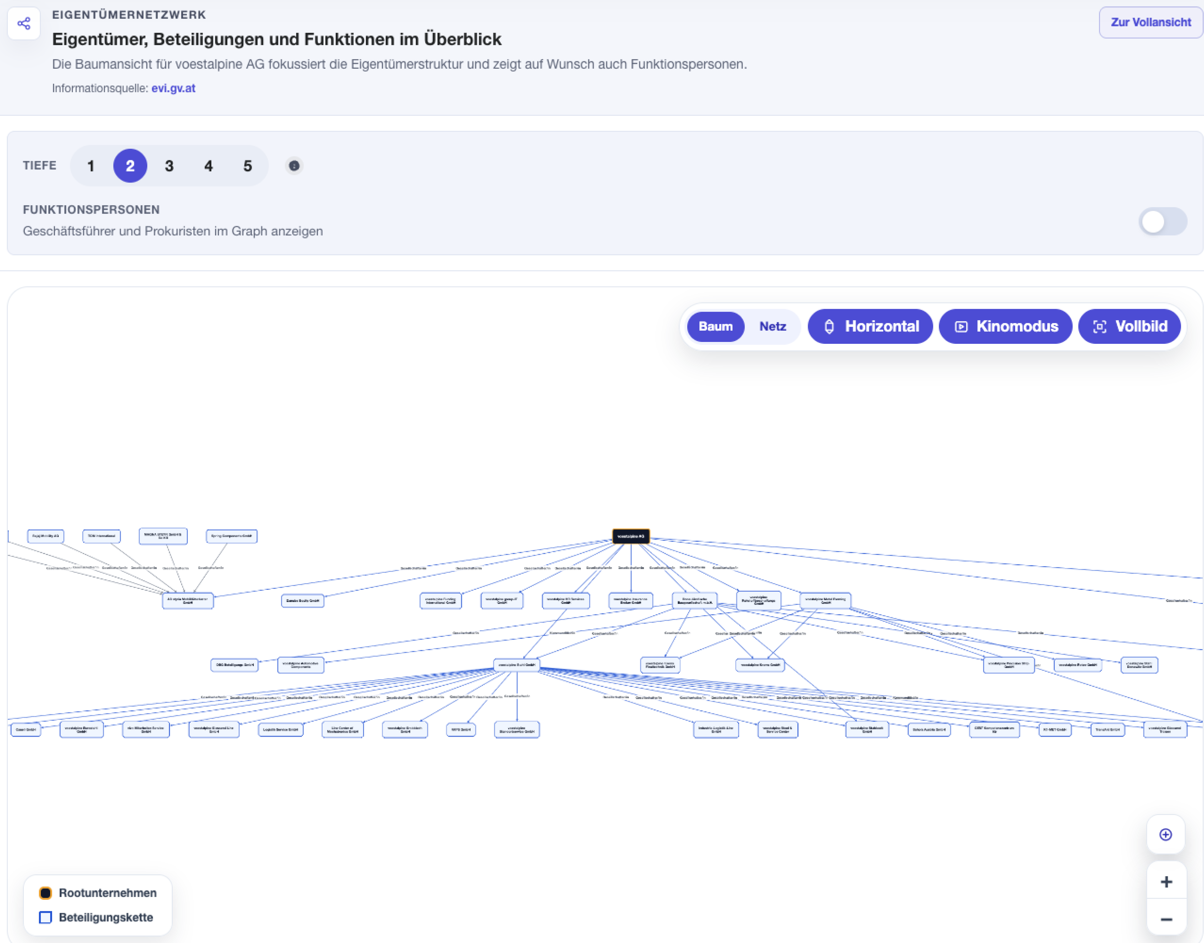Click voestalpine group-IT GmbH node
Screen dimensions: 1204x943
[501, 600]
